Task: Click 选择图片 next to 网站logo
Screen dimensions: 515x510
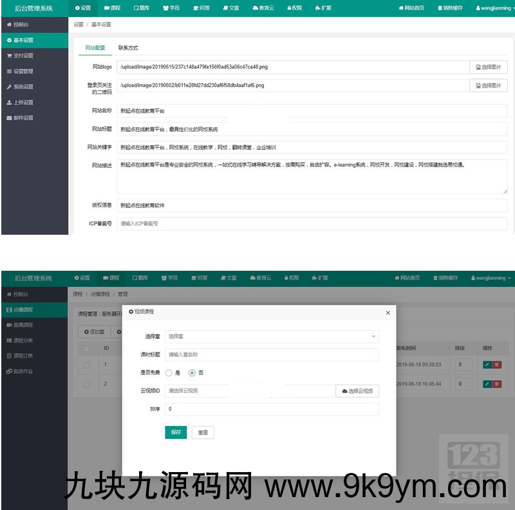Action: click(x=487, y=67)
